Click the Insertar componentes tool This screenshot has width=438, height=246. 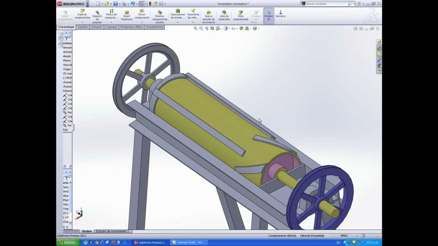tap(82, 14)
